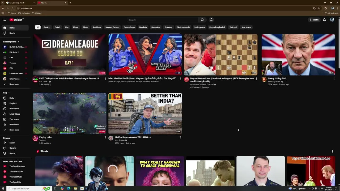340x191 pixels.
Task: Open History in the sidebar
Action: click(15, 98)
